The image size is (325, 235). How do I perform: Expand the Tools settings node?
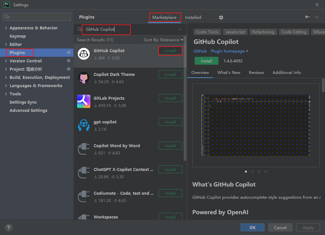6,94
